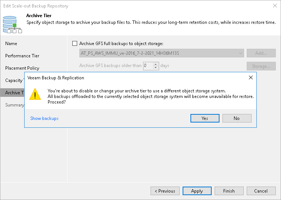This screenshot has width=281, height=200.
Task: Close the Edit Scale-out Backup Repository window
Action: click(x=274, y=6)
